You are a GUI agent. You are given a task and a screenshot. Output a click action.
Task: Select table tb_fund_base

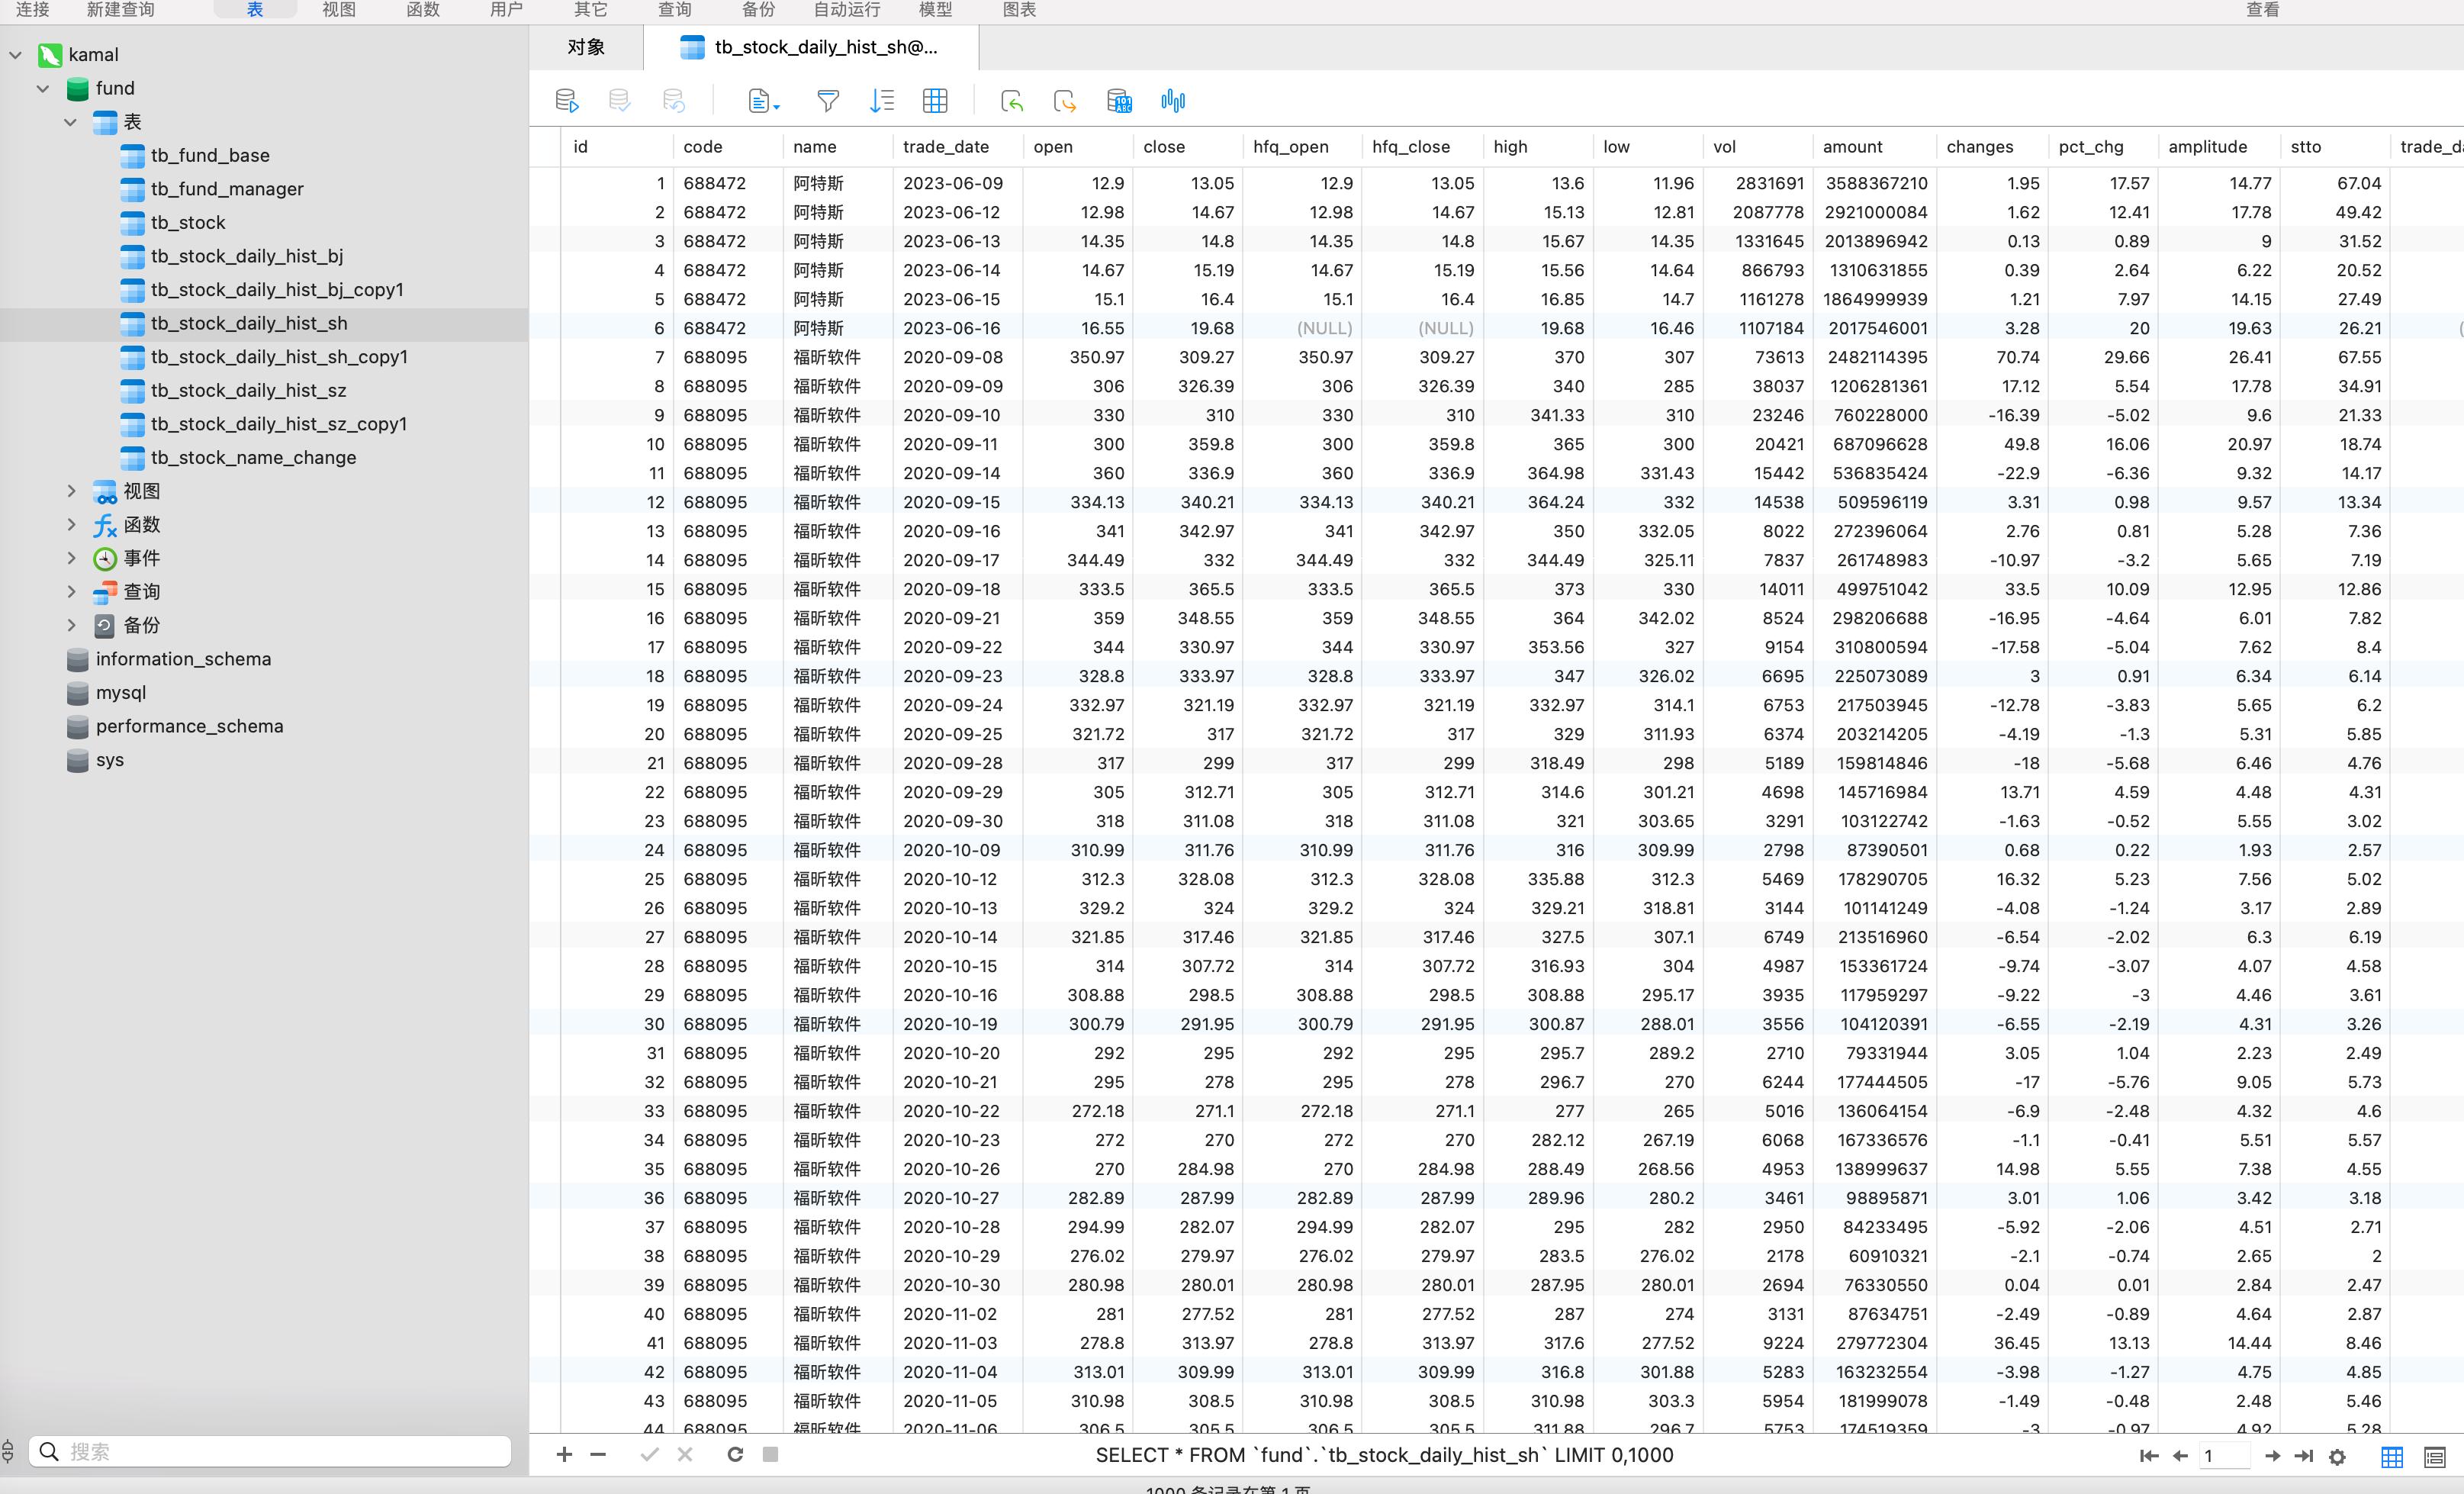pyautogui.click(x=210, y=155)
